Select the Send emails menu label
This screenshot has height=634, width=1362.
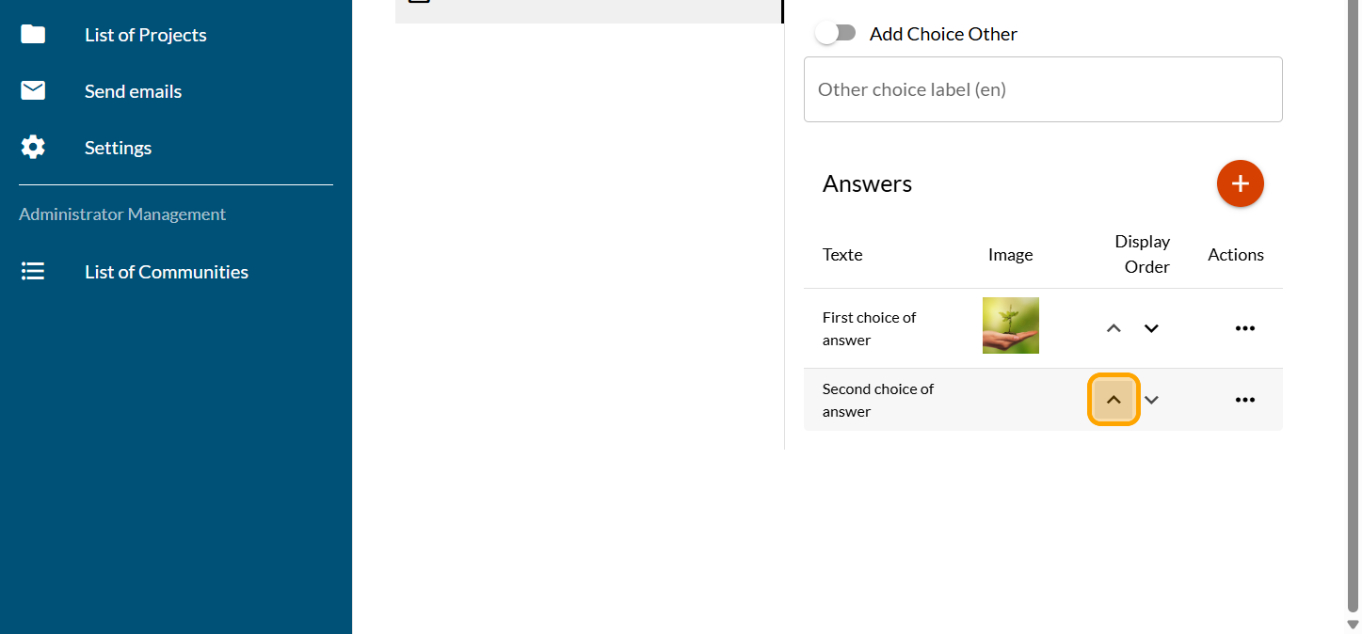tap(133, 91)
